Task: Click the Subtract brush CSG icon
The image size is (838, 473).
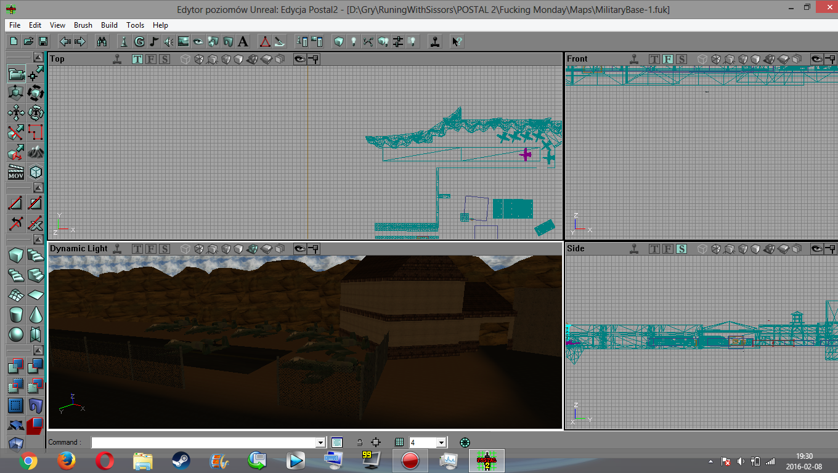Action: tap(36, 366)
